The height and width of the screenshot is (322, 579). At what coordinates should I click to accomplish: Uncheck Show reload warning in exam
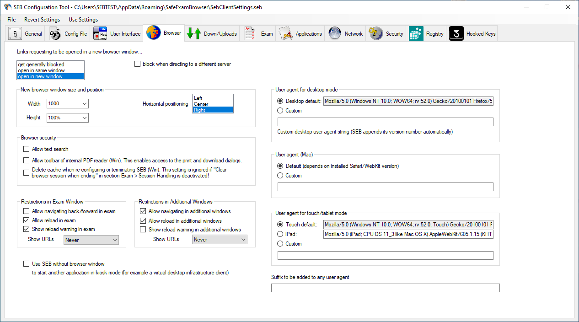26,229
